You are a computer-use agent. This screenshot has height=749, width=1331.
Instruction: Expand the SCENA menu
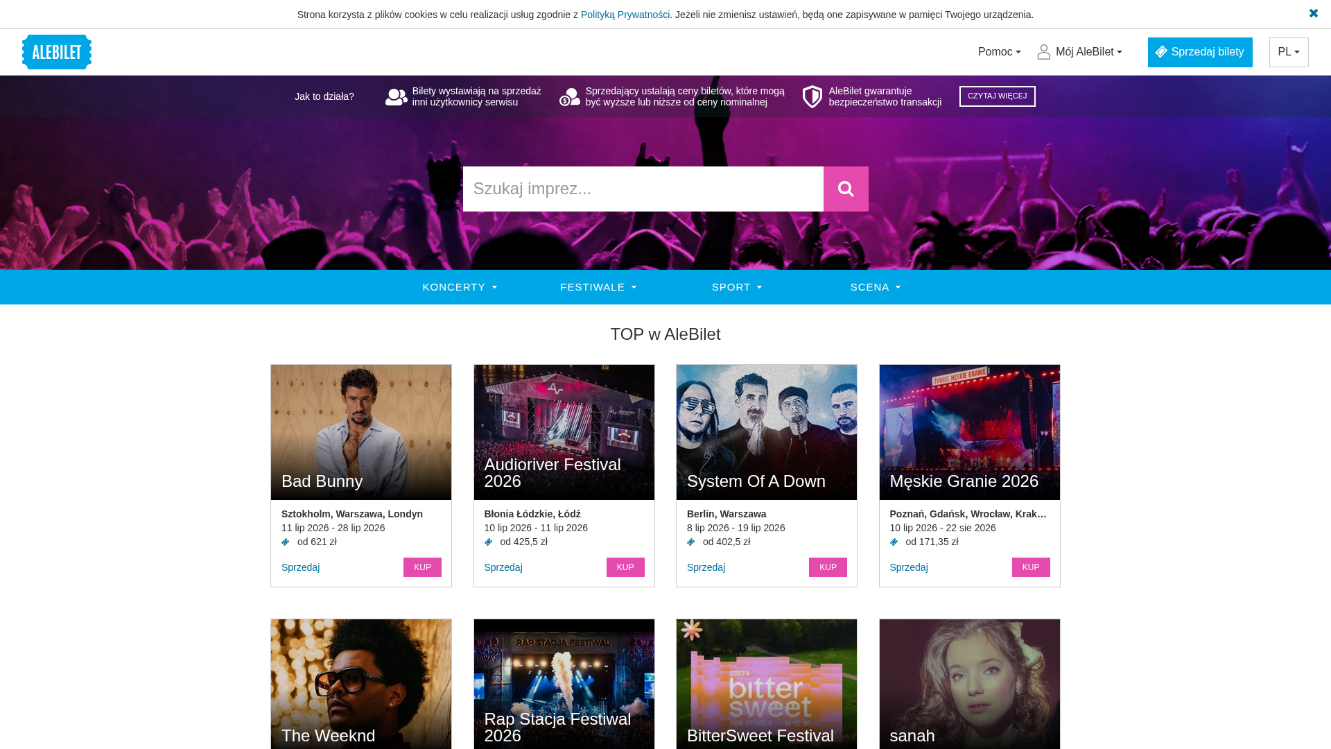pyautogui.click(x=876, y=287)
